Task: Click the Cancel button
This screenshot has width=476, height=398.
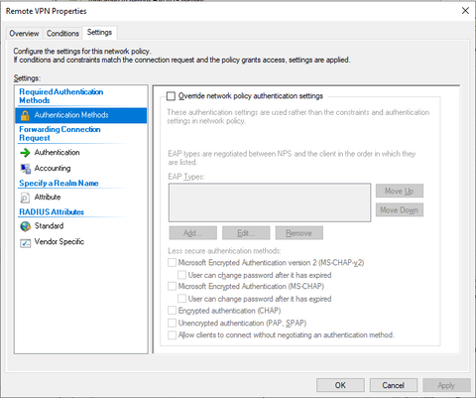Action: click(394, 385)
